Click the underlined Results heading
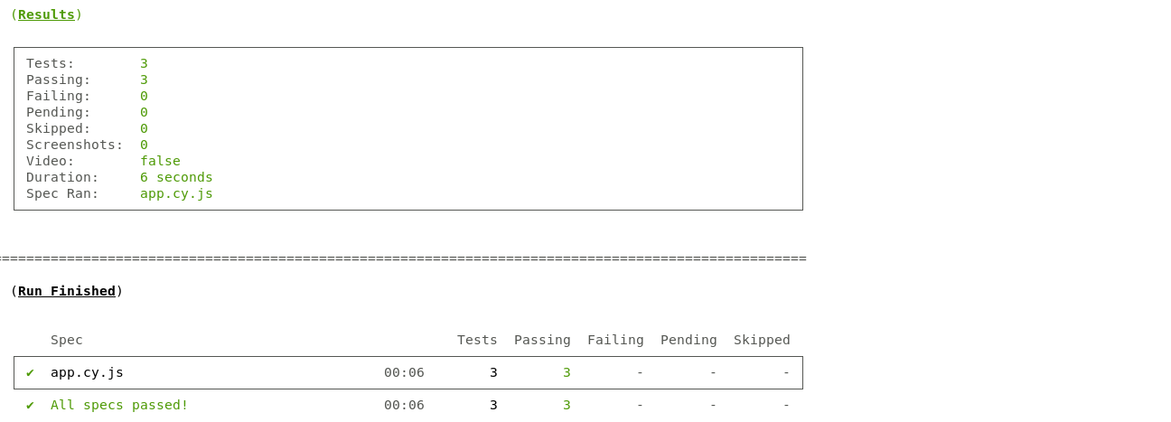 click(x=46, y=14)
